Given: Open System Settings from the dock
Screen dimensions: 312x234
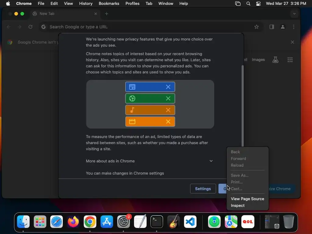Looking at the screenshot, I should pyautogui.click(x=123, y=222).
